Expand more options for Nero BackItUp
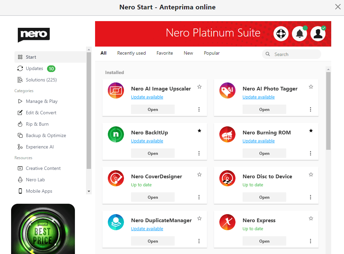This screenshot has width=344, height=254. (199, 153)
